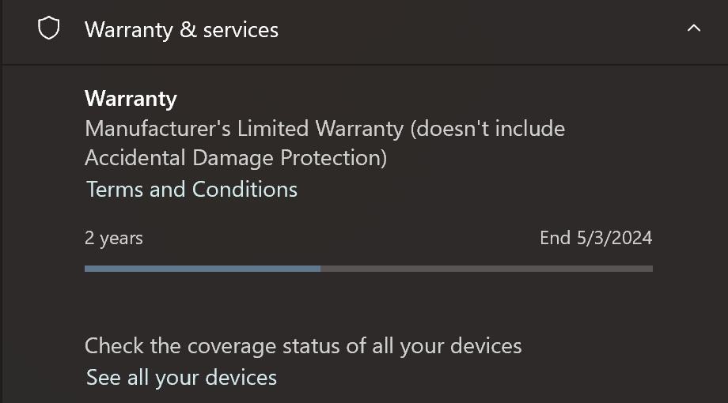Viewport: 728px width, 403px height.
Task: Click where the progress bar fill ends
Action: (x=320, y=269)
